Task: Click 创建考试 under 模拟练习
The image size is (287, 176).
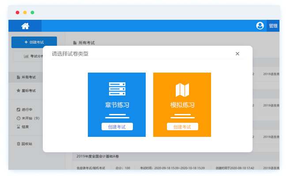Action: (182, 127)
